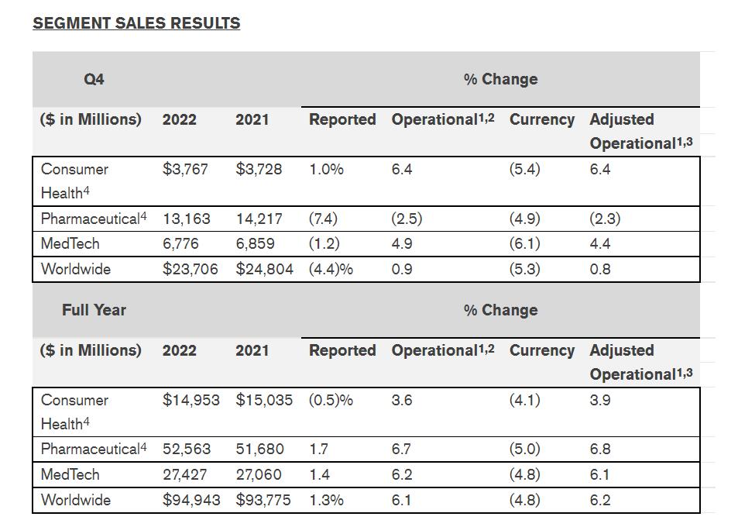Click the SEGMENT SALES RESULTS heading
This screenshot has width=738, height=527.
(136, 23)
